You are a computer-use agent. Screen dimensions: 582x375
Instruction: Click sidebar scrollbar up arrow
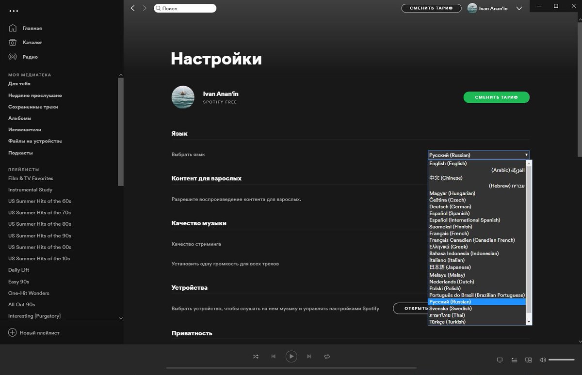click(121, 75)
